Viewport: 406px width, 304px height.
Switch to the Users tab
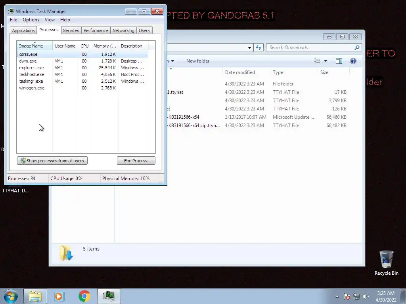point(144,30)
